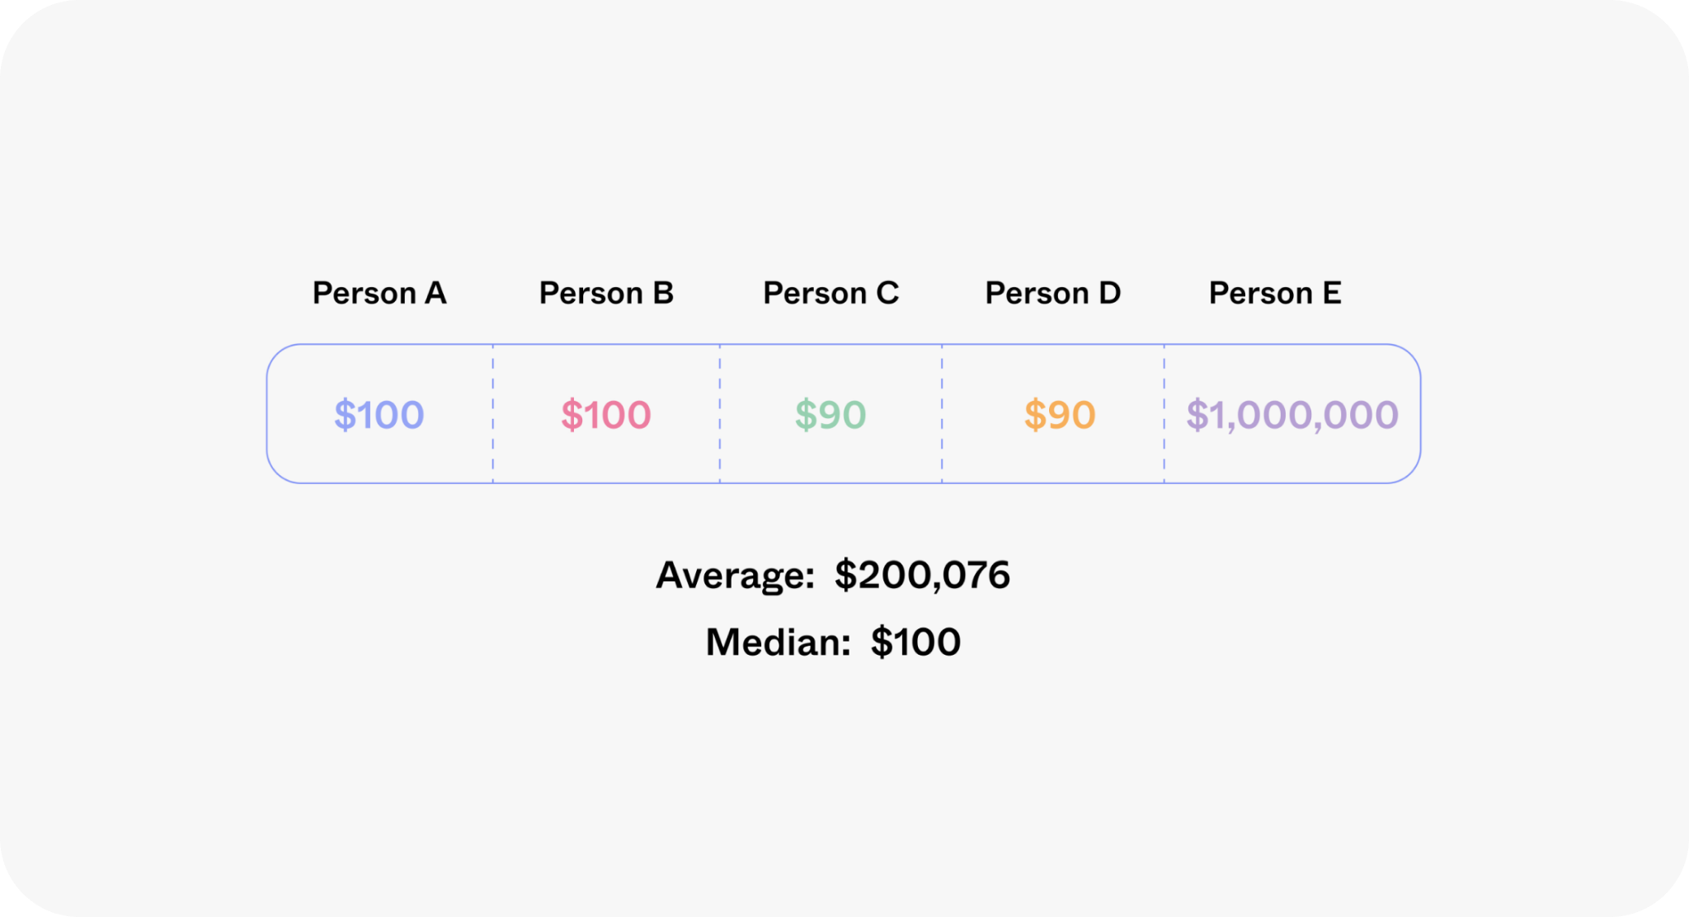Select the Person D column label
This screenshot has width=1689, height=917.
click(x=1052, y=293)
